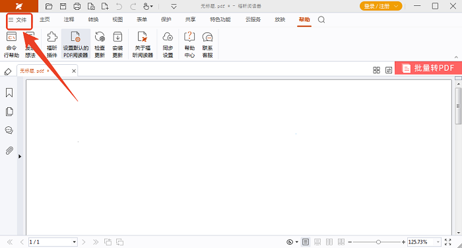Click the eraser icon left of document tab
The width and height of the screenshot is (462, 248).
coord(8,71)
